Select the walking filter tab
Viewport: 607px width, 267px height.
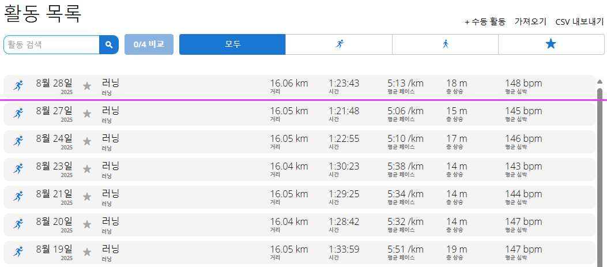pyautogui.click(x=446, y=44)
